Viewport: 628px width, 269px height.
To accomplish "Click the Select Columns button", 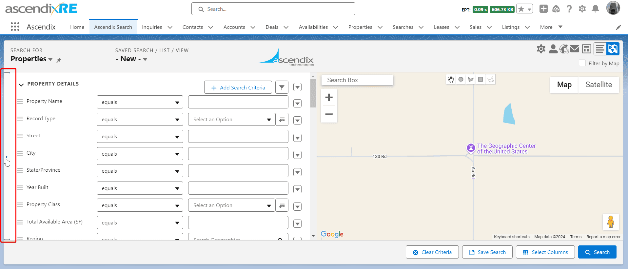I will pos(545,252).
